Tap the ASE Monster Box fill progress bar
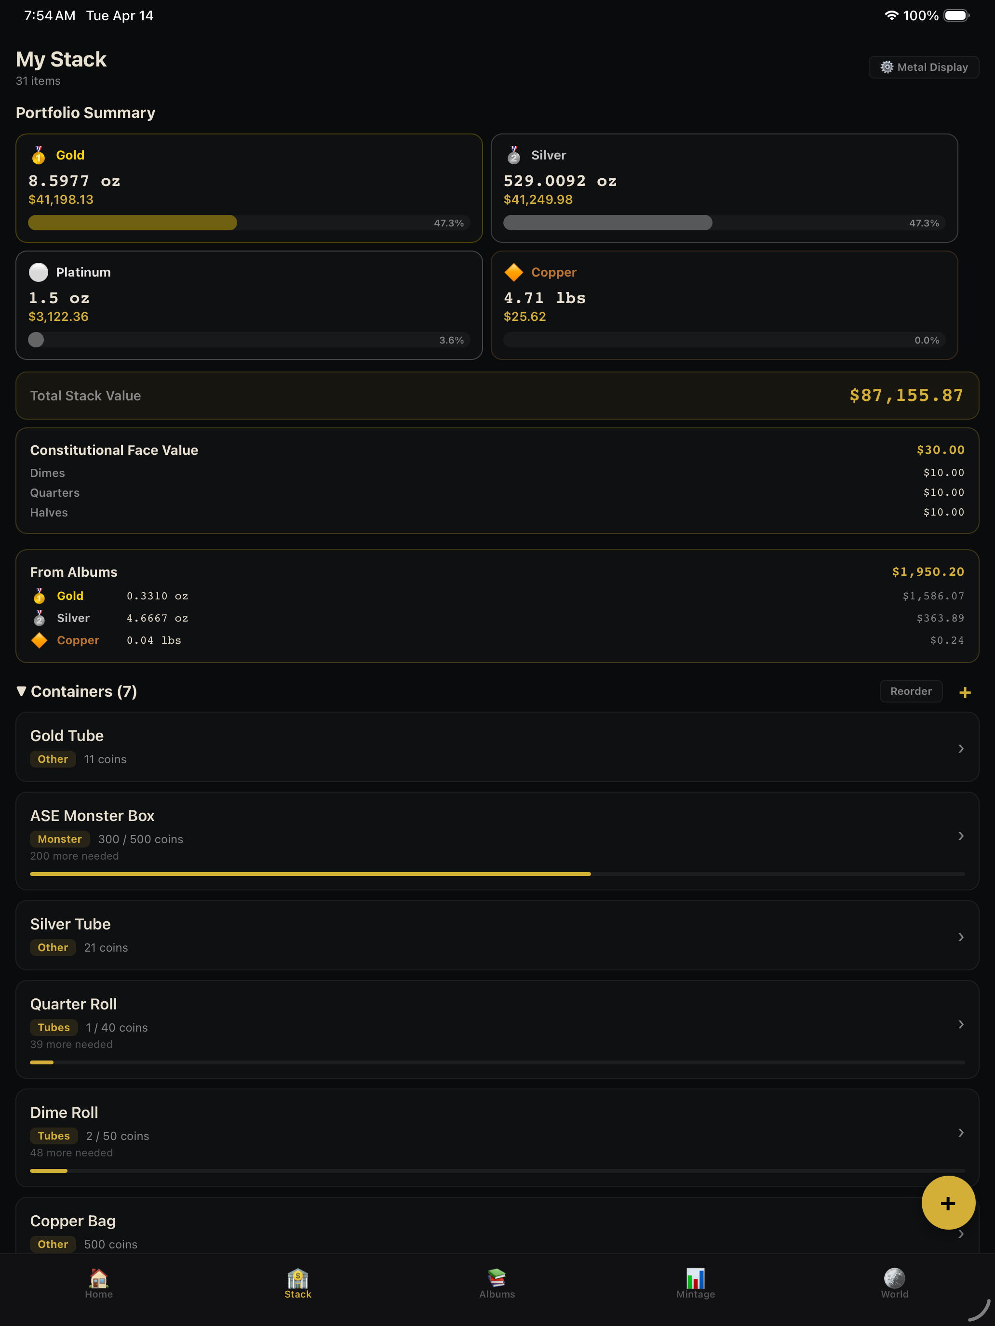 497,874
